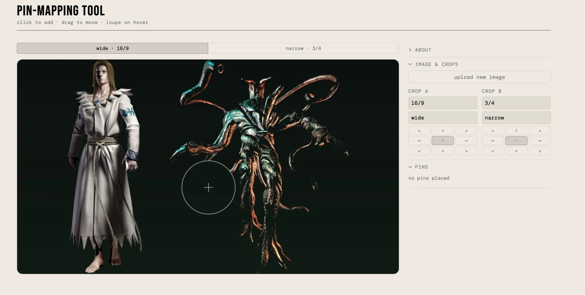Screen dimensions: 585x295
Task: Collapse the IMAGE & CROPS section
Action: [479, 64]
